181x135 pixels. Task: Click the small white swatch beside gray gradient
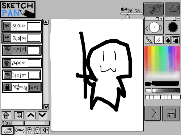pyautogui.click(x=148, y=90)
